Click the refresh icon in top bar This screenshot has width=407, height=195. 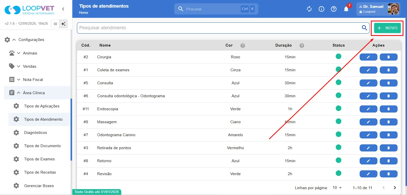click(x=309, y=9)
